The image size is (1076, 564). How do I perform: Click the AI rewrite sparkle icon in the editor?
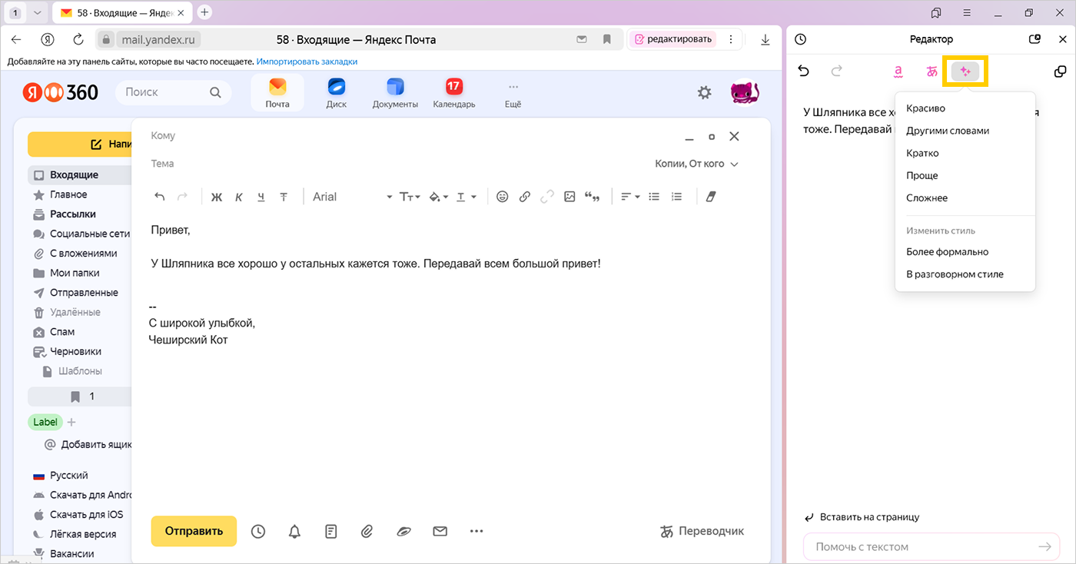click(x=965, y=71)
